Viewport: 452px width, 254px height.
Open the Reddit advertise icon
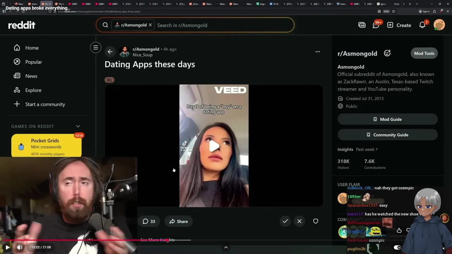362,25
